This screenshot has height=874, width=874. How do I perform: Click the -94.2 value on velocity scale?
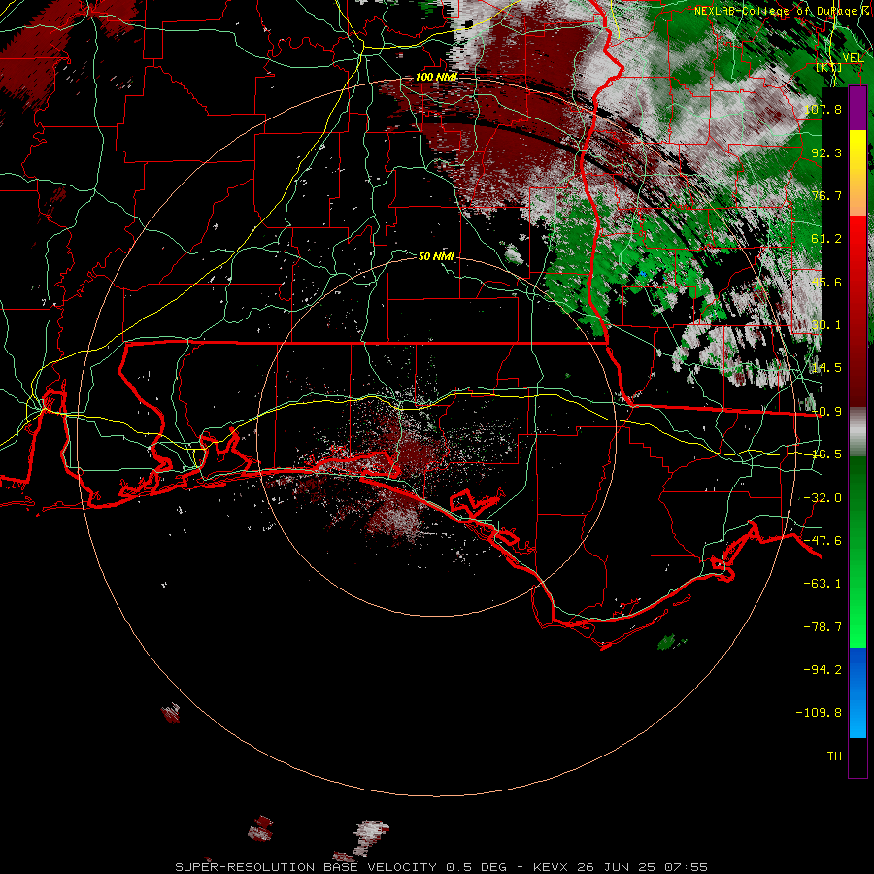[x=823, y=670]
